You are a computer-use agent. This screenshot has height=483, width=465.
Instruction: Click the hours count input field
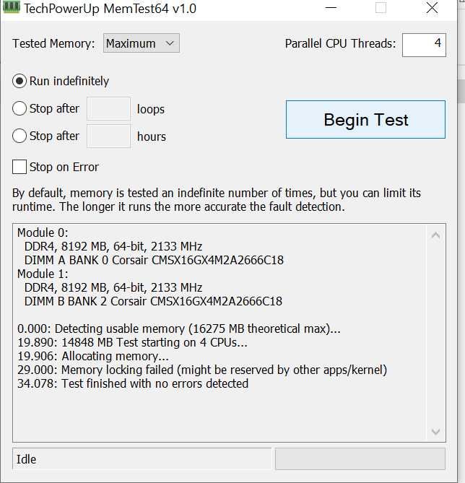[108, 136]
